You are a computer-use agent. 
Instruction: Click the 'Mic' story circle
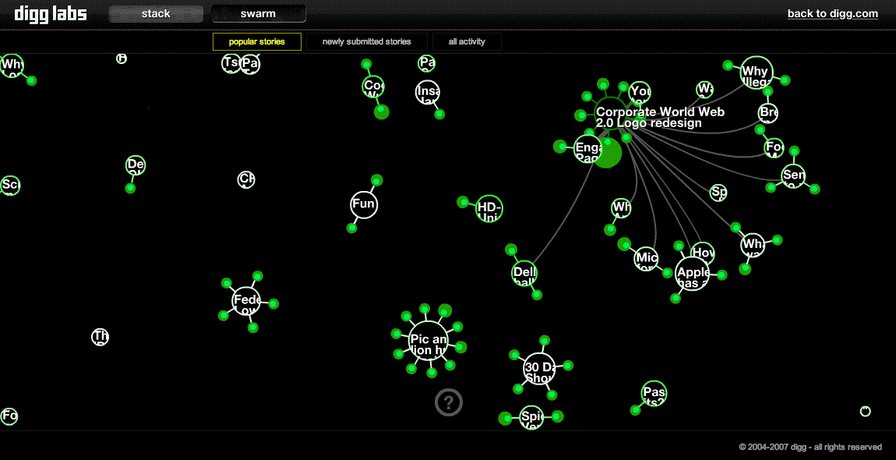646,258
